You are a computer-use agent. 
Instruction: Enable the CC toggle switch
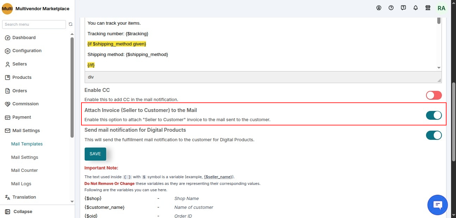pyautogui.click(x=434, y=95)
